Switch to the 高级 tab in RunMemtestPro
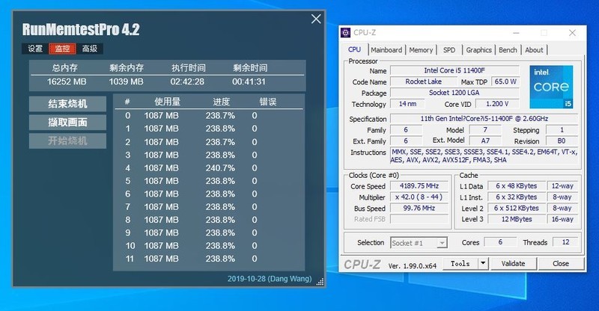The height and width of the screenshot is (311, 599). click(90, 49)
